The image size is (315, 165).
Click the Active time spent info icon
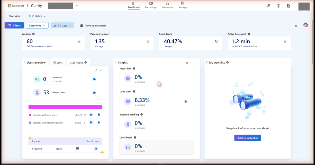point(249,34)
